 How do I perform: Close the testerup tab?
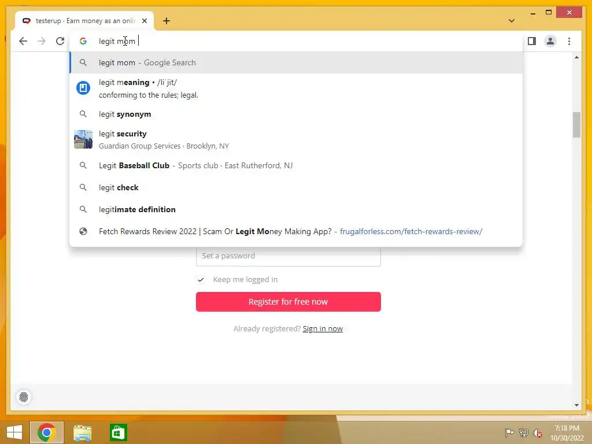[x=144, y=21]
